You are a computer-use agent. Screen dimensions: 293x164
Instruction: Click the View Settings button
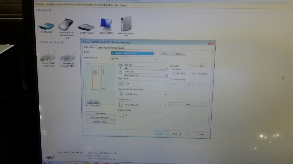point(101,113)
